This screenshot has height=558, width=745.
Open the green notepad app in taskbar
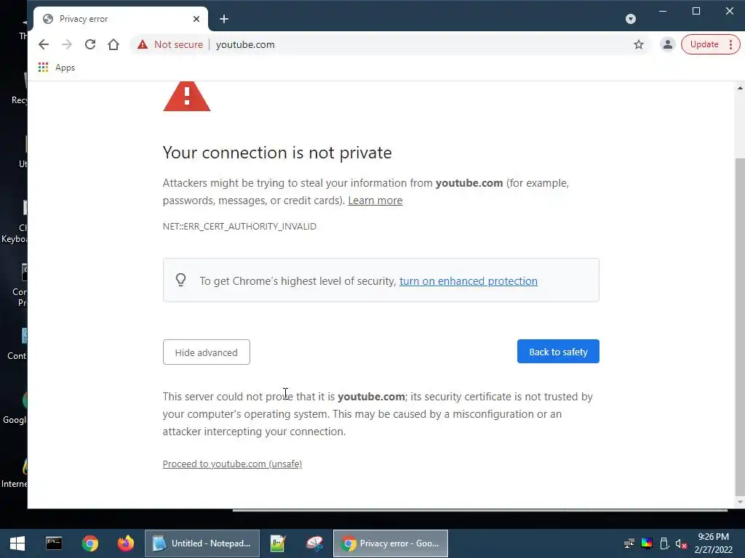[x=277, y=543]
